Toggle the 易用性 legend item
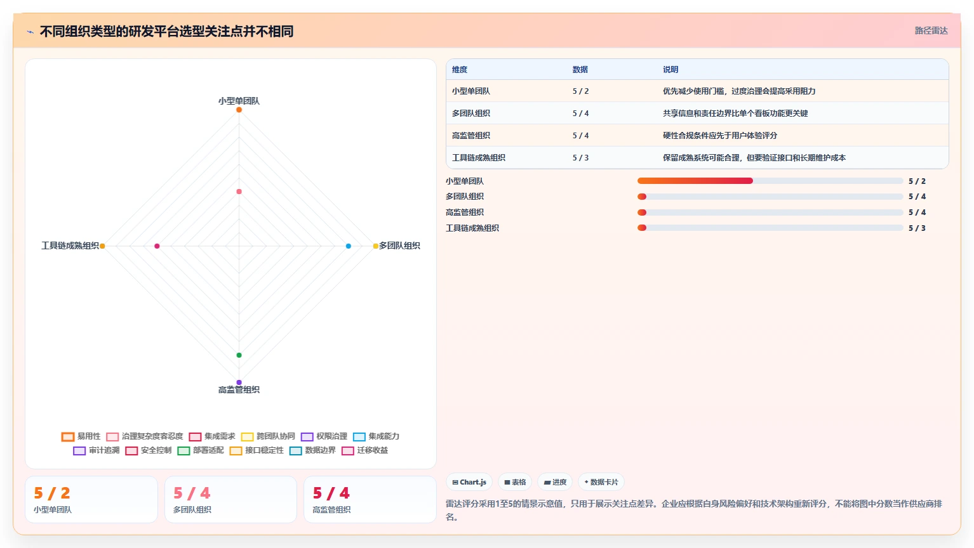 (81, 436)
